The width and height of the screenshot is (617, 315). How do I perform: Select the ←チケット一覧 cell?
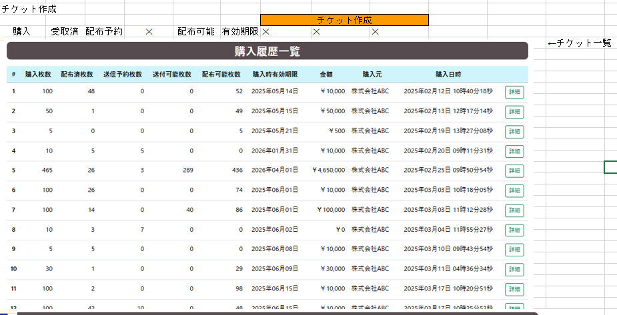(579, 43)
